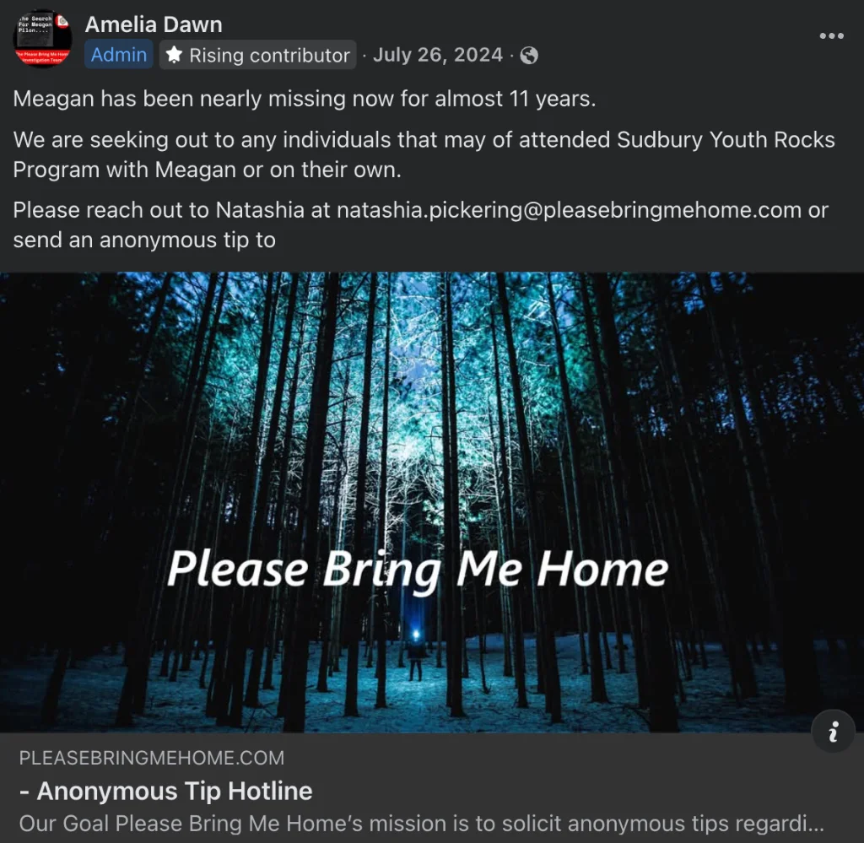Image resolution: width=864 pixels, height=843 pixels.
Task: Open the post via July 26, 2024 timestamp
Action: pyautogui.click(x=438, y=55)
